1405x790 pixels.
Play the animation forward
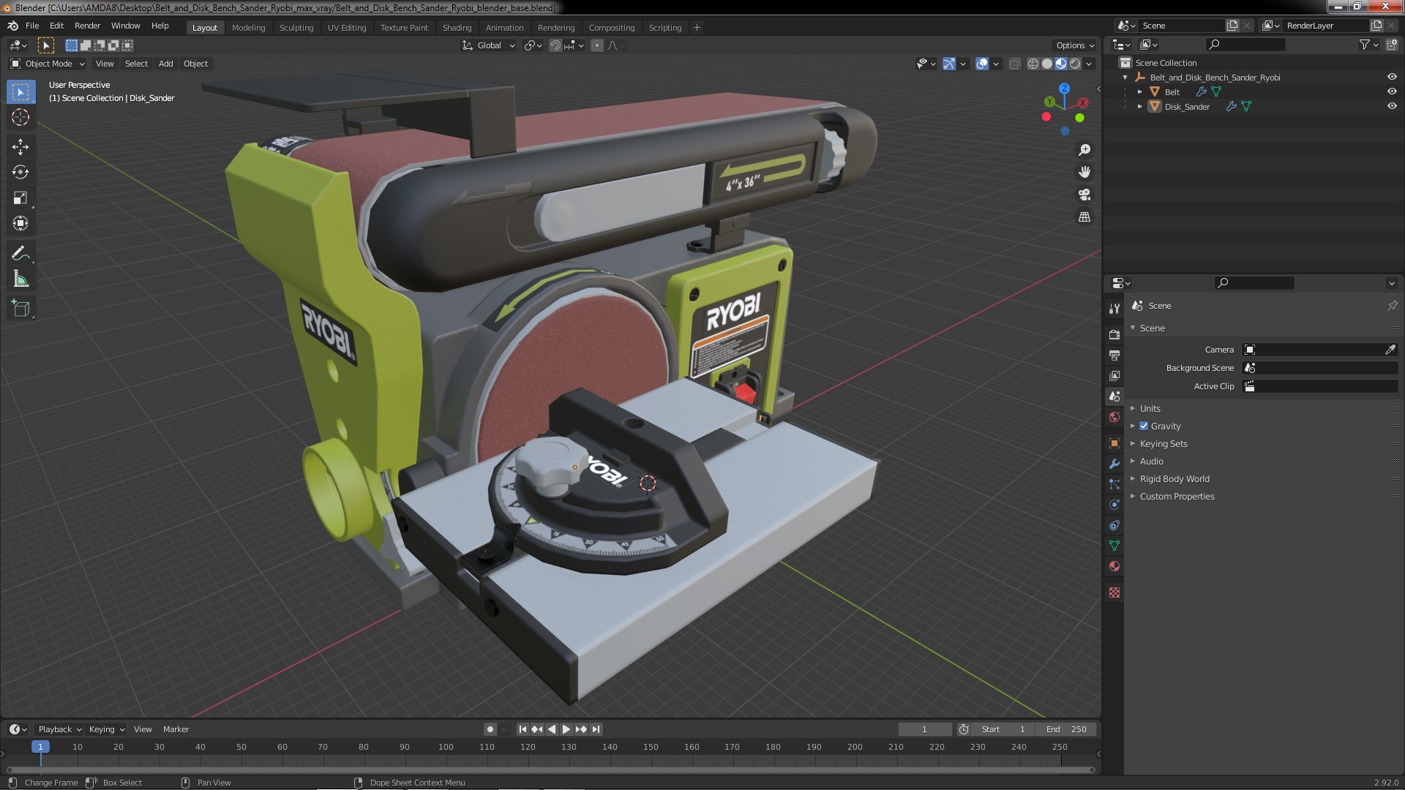click(x=566, y=730)
